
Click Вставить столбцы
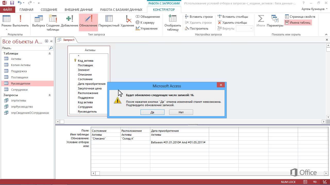click(x=233, y=17)
